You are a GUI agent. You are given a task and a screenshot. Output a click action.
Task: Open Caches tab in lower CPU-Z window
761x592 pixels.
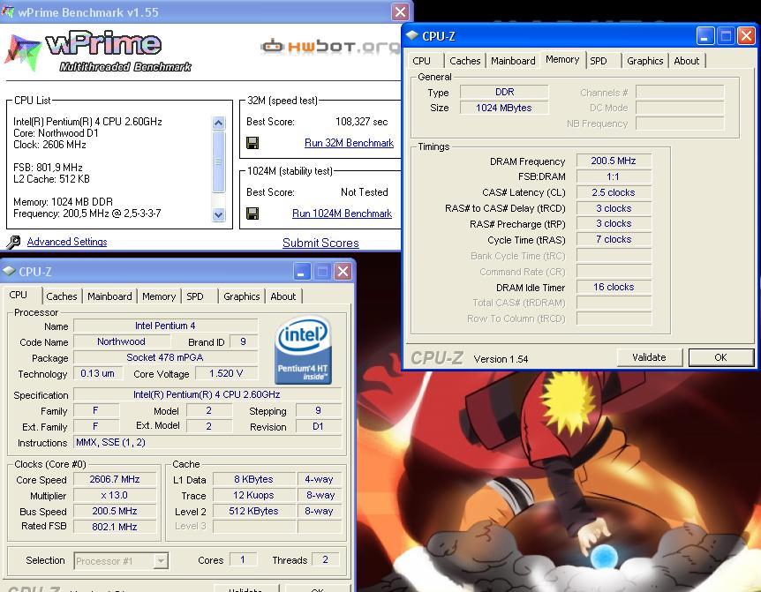pos(62,296)
